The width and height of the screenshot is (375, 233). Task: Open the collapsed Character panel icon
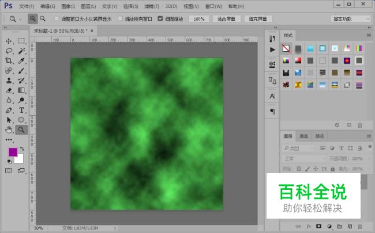click(272, 96)
